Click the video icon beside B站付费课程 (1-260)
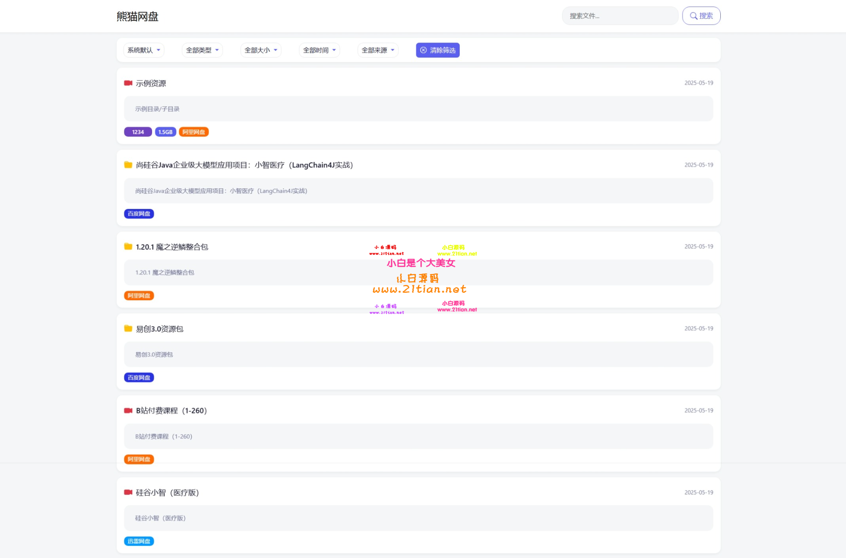Image resolution: width=846 pixels, height=558 pixels. [128, 410]
